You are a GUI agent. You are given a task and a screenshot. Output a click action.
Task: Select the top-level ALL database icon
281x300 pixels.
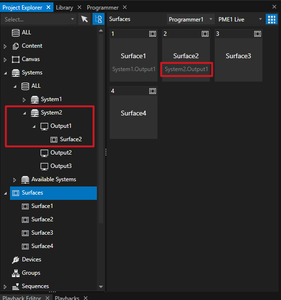pos(15,33)
